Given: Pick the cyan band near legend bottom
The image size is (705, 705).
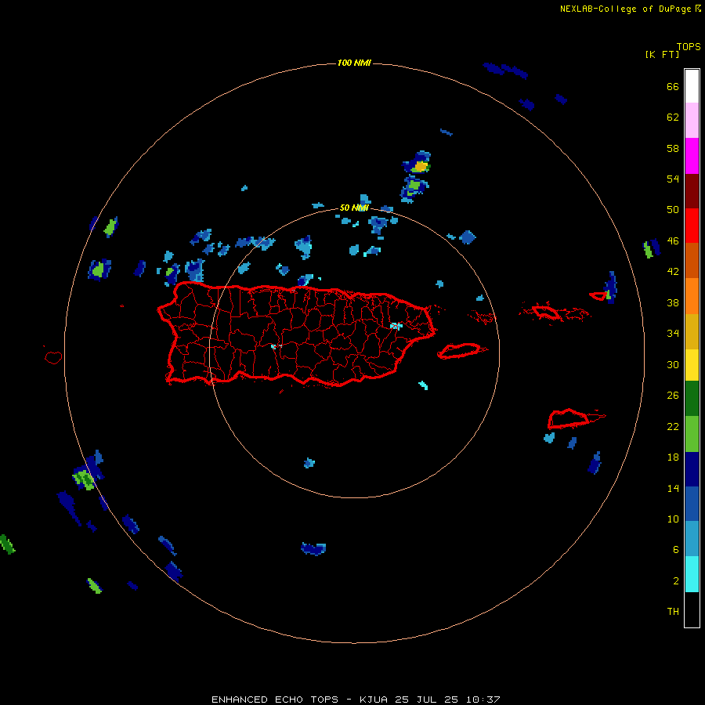Looking at the screenshot, I should [x=692, y=574].
